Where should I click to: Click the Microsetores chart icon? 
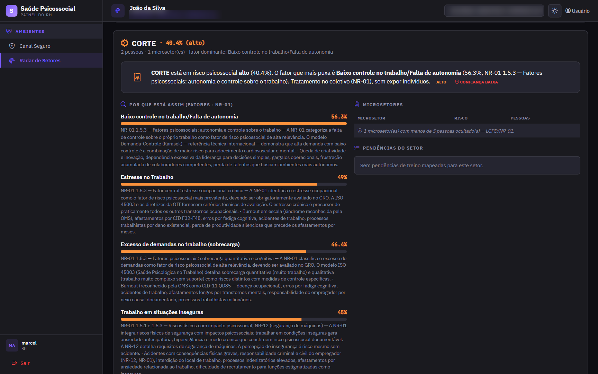point(357,104)
